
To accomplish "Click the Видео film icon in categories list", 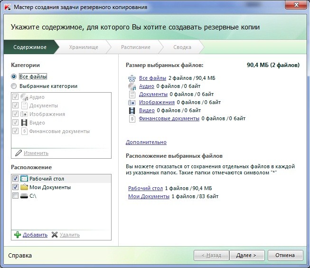I will (x=24, y=123).
